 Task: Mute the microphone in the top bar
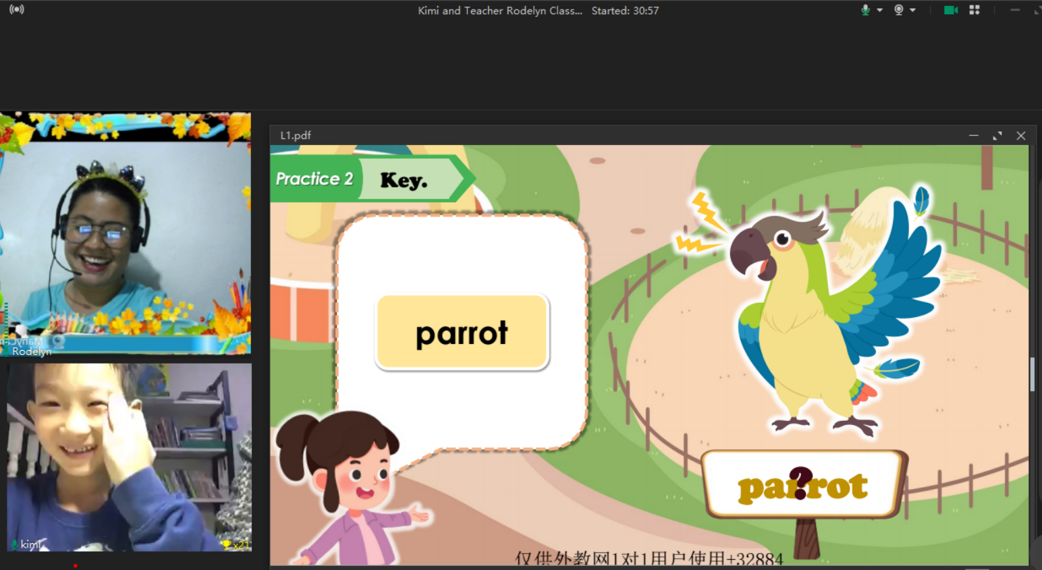(x=865, y=9)
